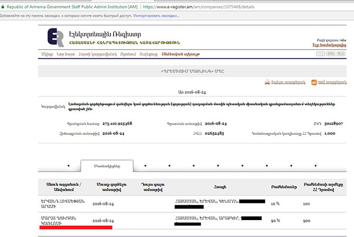Screen dimensions: 354x237
Task: Click the share value 900
Action: click(306, 221)
